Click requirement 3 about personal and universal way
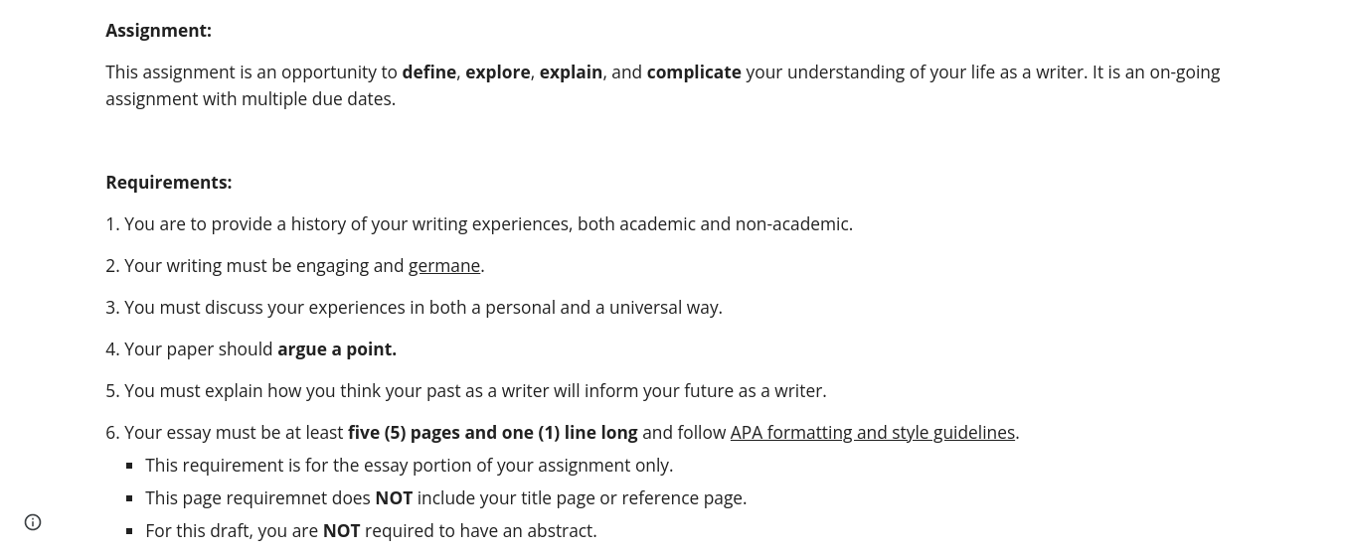The height and width of the screenshot is (552, 1346). pyautogui.click(x=414, y=308)
